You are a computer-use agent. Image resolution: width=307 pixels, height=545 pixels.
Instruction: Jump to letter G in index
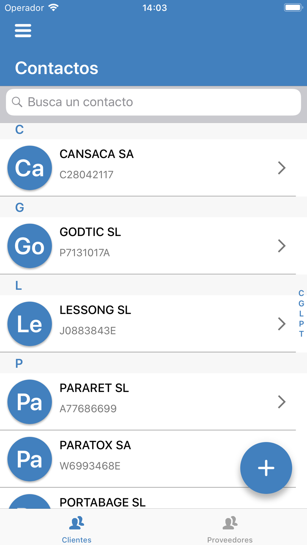pyautogui.click(x=301, y=303)
